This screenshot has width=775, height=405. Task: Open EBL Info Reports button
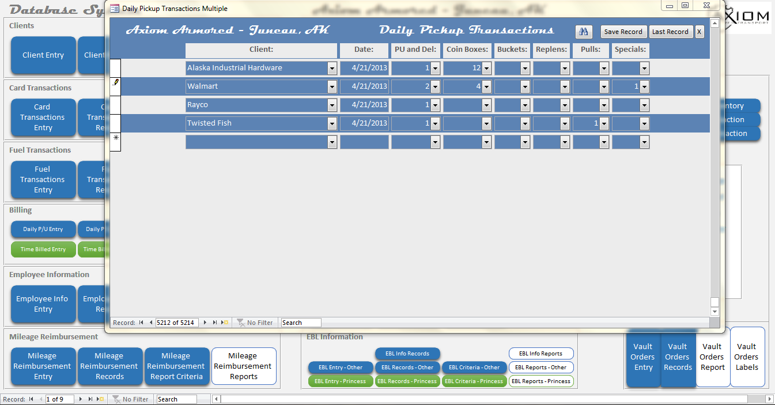(x=541, y=354)
